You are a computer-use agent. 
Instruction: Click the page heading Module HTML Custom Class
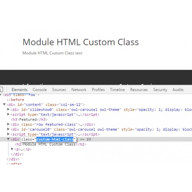click(81, 42)
